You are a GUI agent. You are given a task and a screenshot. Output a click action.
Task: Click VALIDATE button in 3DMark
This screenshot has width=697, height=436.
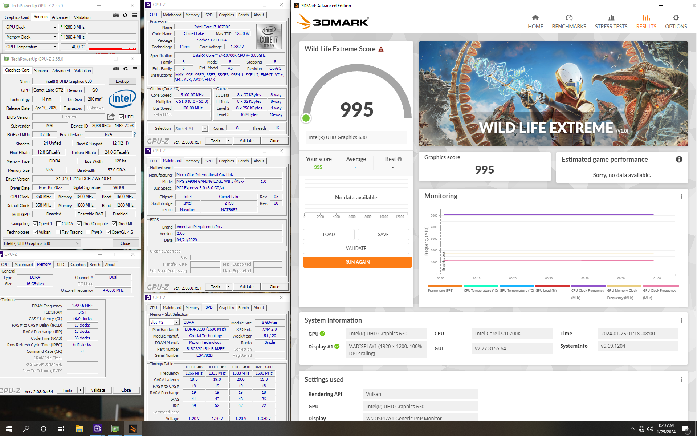(x=356, y=248)
